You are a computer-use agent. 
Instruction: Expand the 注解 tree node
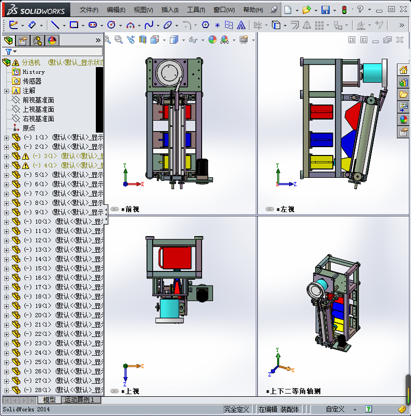(x=7, y=91)
